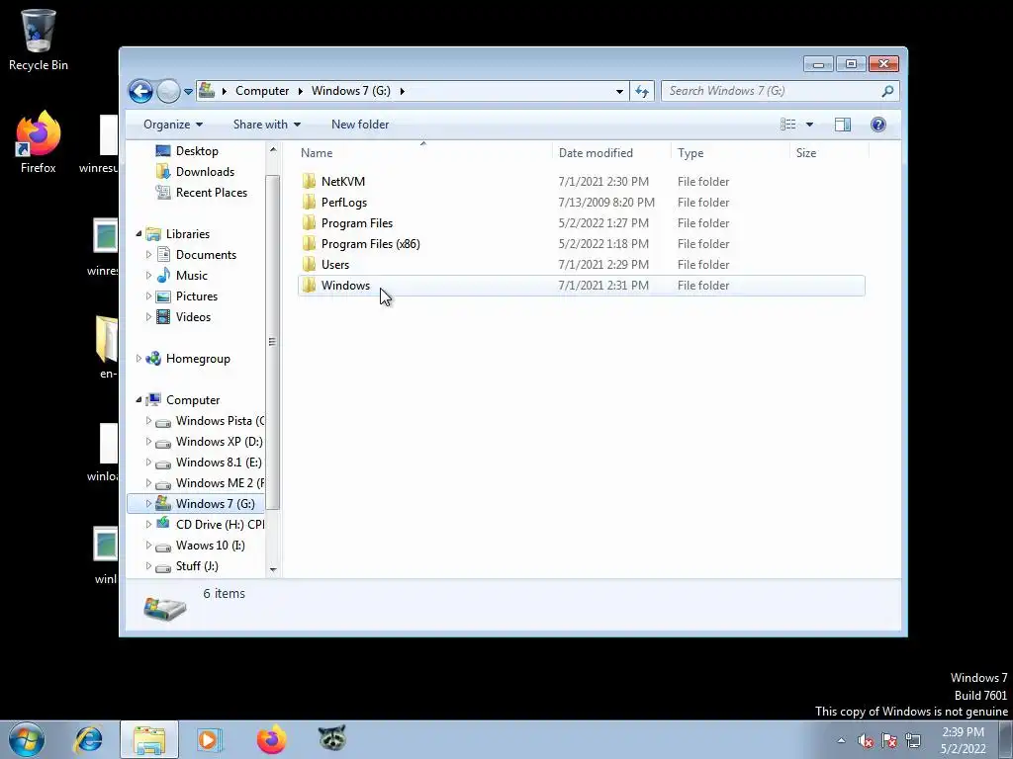
Task: Launch Internet Explorer from taskbar
Action: (88, 739)
